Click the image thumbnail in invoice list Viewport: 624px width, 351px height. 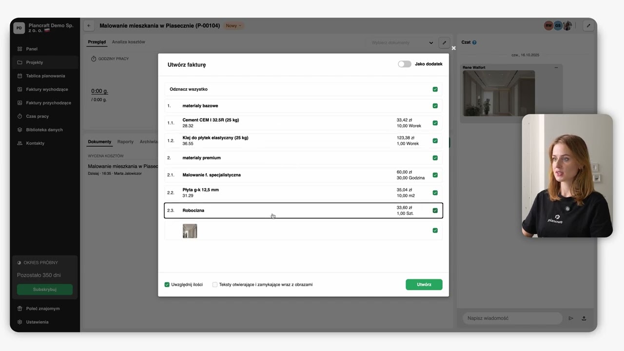click(x=190, y=231)
